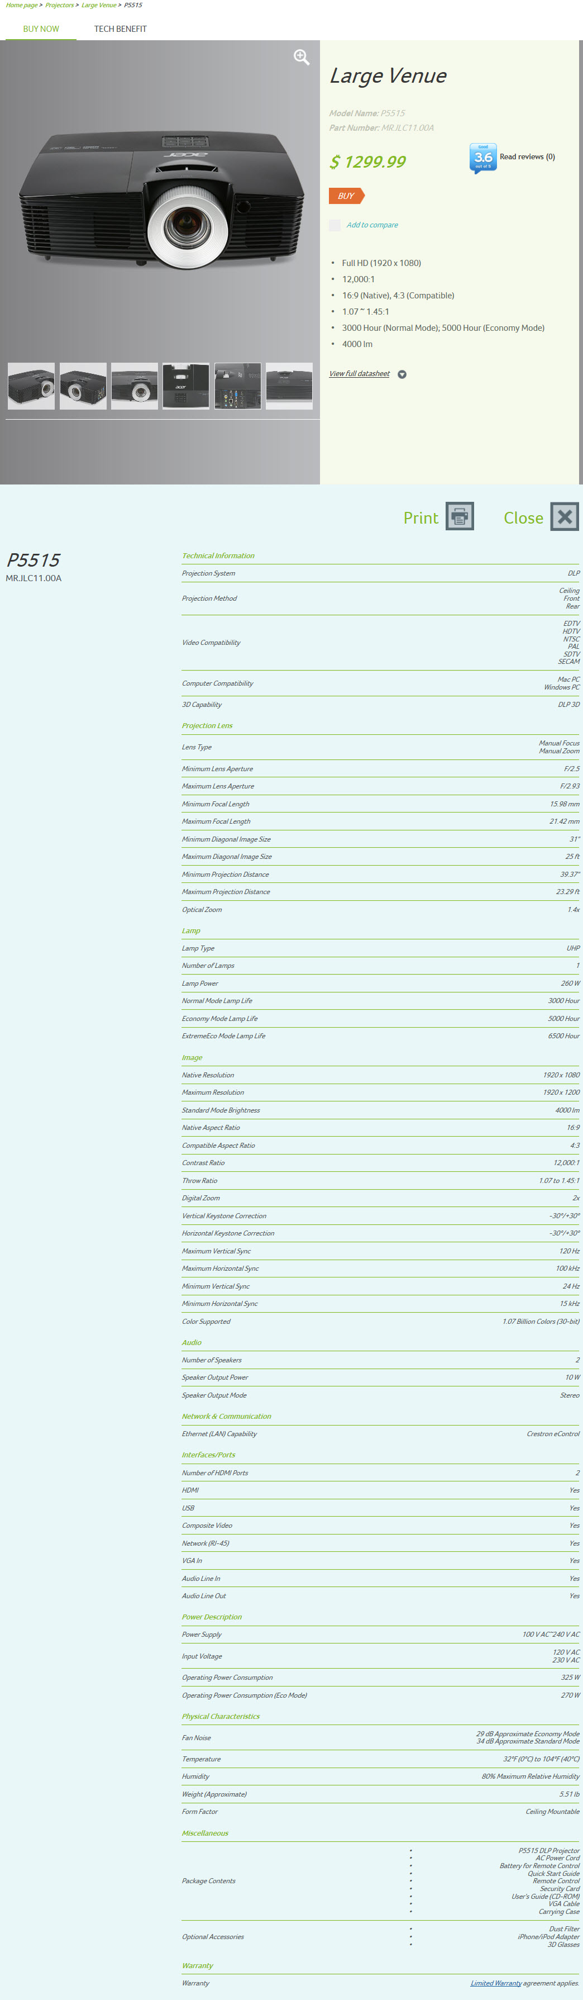Select fourth thumbnail showing top view
583x2000 pixels.
tap(185, 386)
